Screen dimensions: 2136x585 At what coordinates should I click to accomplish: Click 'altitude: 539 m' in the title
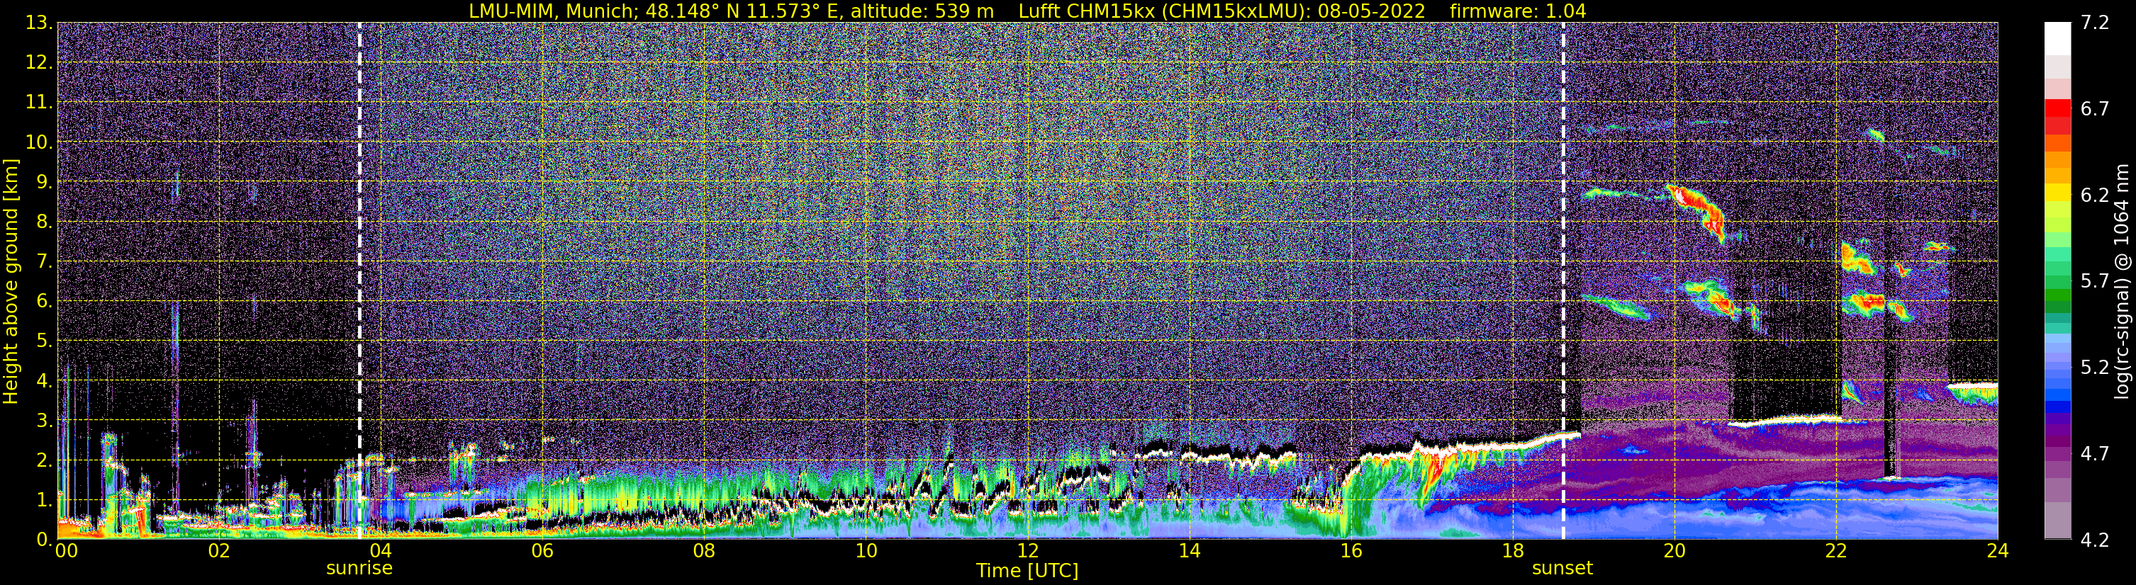pos(922,11)
